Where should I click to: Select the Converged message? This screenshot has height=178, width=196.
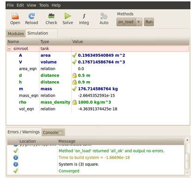[x=69, y=171]
